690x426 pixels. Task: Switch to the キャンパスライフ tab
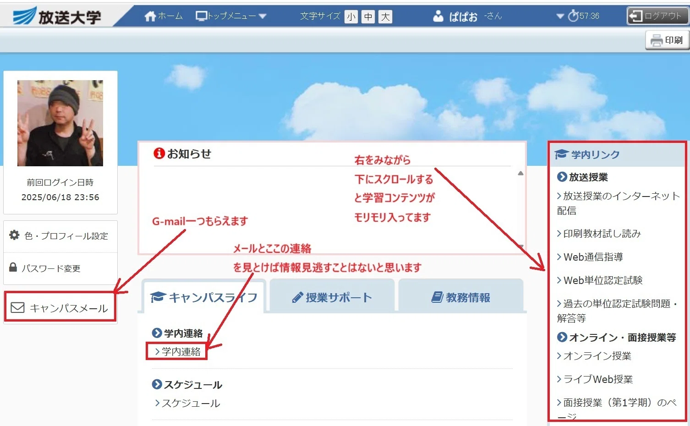coord(203,297)
